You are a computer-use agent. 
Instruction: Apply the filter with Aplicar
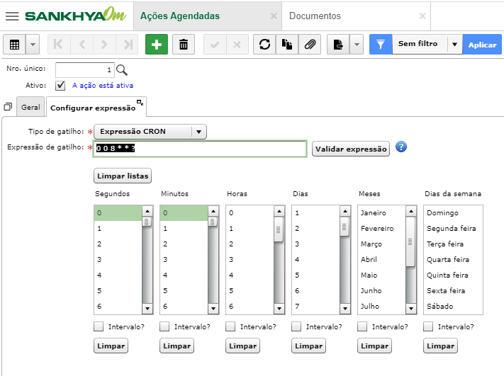tap(482, 45)
